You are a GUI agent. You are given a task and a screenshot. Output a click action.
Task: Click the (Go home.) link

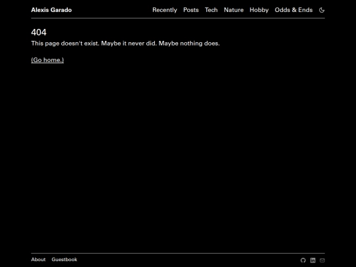click(x=47, y=60)
